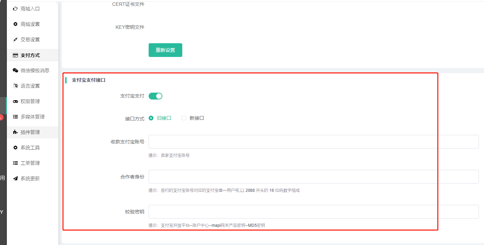Click the list icon beside 多媒体管理
The height and width of the screenshot is (245, 484).
(15, 117)
